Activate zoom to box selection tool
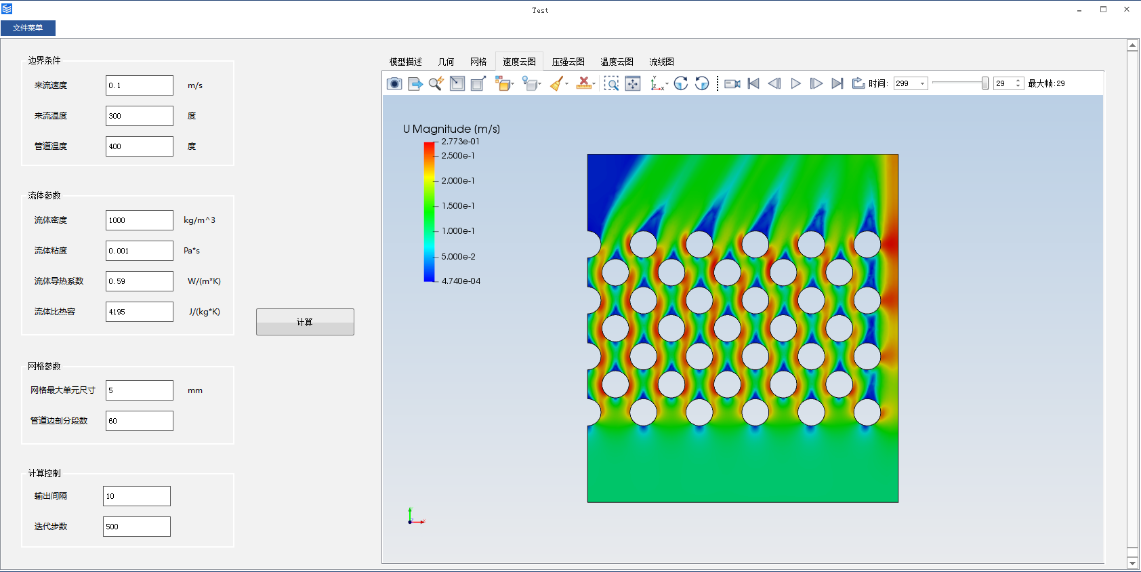Image resolution: width=1141 pixels, height=572 pixels. tap(611, 83)
